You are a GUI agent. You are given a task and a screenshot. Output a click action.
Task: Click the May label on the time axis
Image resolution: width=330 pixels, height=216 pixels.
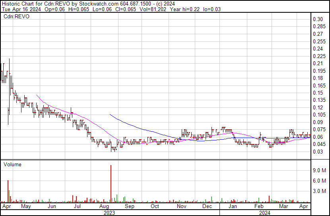click(26, 206)
